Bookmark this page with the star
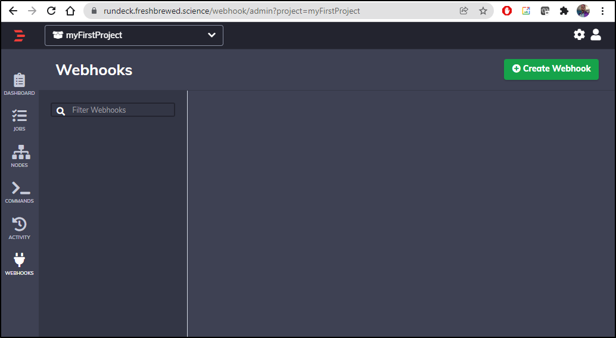The image size is (616, 338). pyautogui.click(x=483, y=11)
